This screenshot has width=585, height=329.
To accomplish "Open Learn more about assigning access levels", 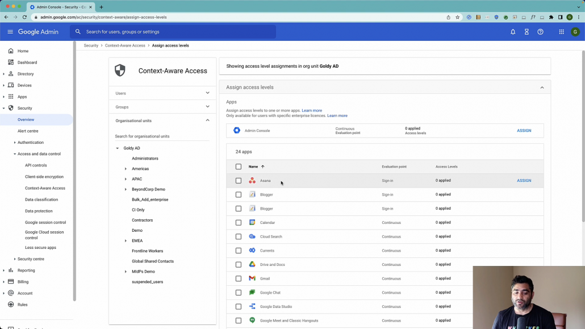I will pyautogui.click(x=312, y=111).
